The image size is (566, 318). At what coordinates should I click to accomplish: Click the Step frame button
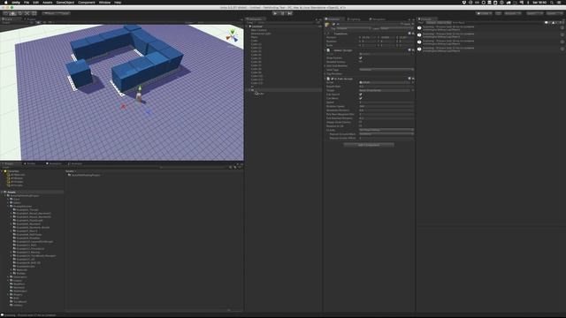290,13
